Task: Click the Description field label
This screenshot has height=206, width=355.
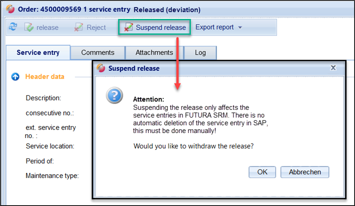Action: pyautogui.click(x=43, y=98)
